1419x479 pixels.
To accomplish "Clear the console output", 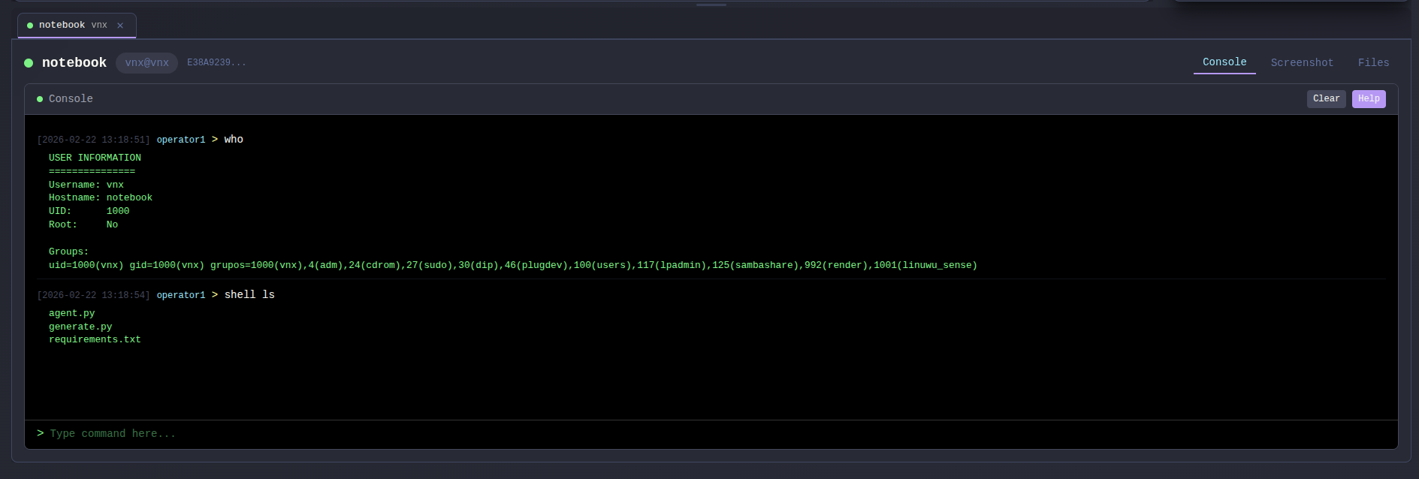I will (1326, 99).
